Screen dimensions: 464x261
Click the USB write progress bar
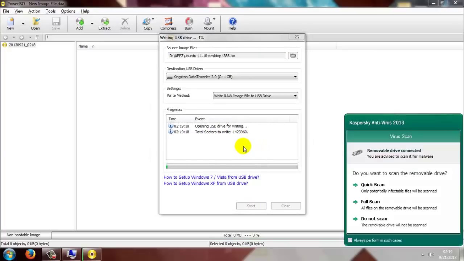(x=232, y=166)
